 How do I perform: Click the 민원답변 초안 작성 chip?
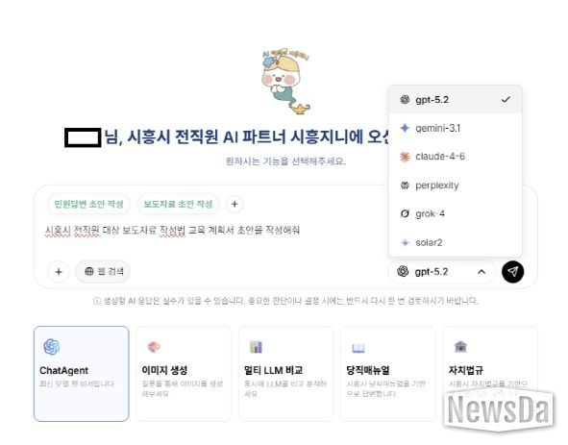point(88,204)
